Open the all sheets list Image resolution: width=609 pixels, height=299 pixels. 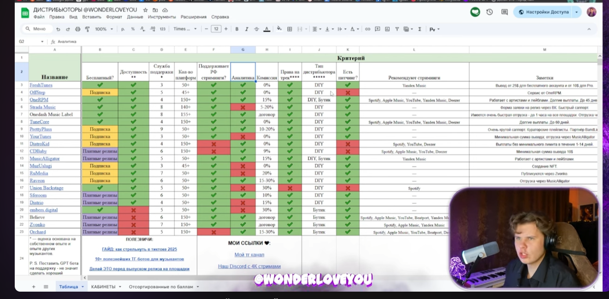pyautogui.click(x=46, y=287)
